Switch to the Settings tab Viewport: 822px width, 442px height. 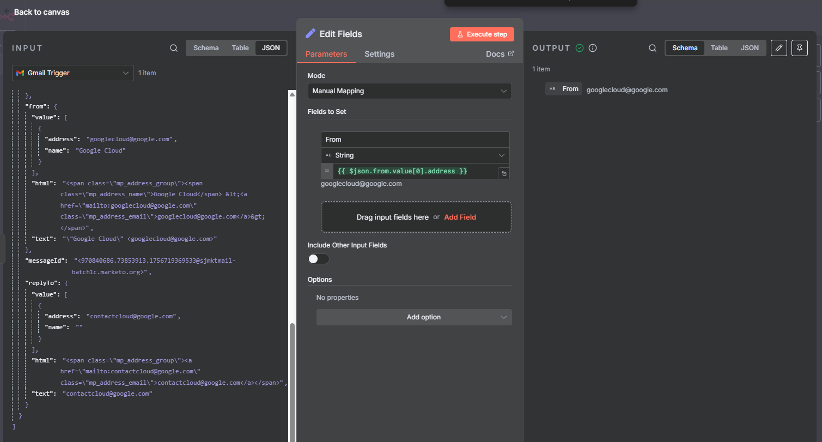(x=379, y=54)
